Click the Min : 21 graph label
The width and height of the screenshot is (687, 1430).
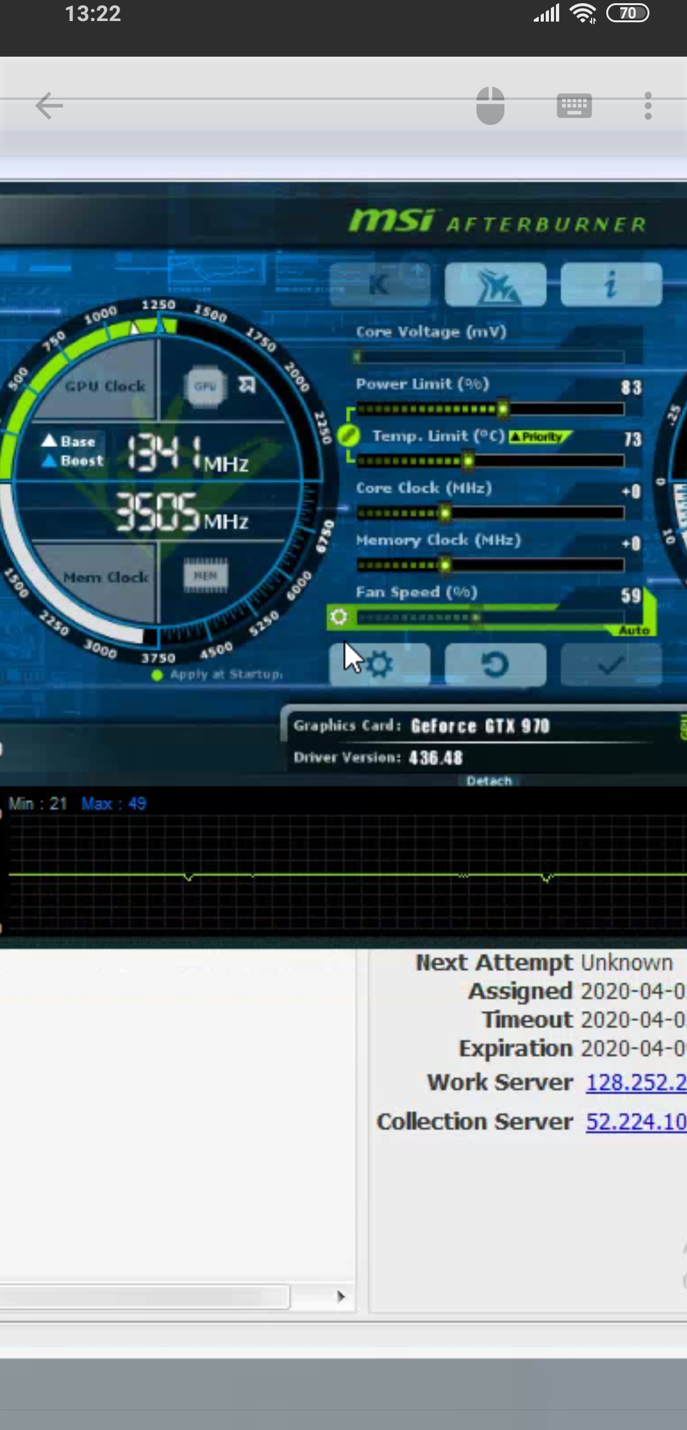(38, 803)
